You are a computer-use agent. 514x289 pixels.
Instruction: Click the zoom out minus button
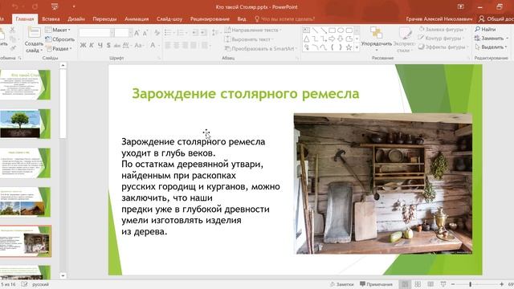[453, 284]
